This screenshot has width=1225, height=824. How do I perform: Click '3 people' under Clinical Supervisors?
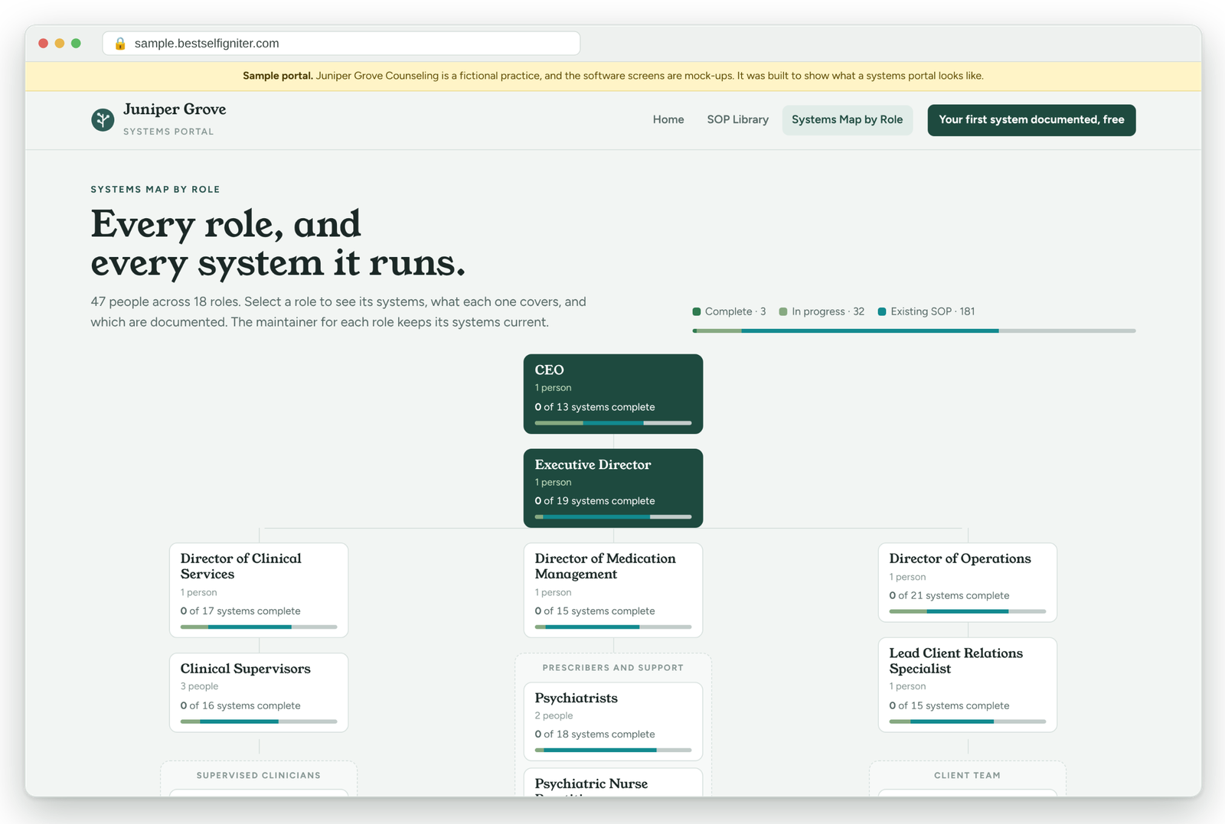pyautogui.click(x=199, y=686)
